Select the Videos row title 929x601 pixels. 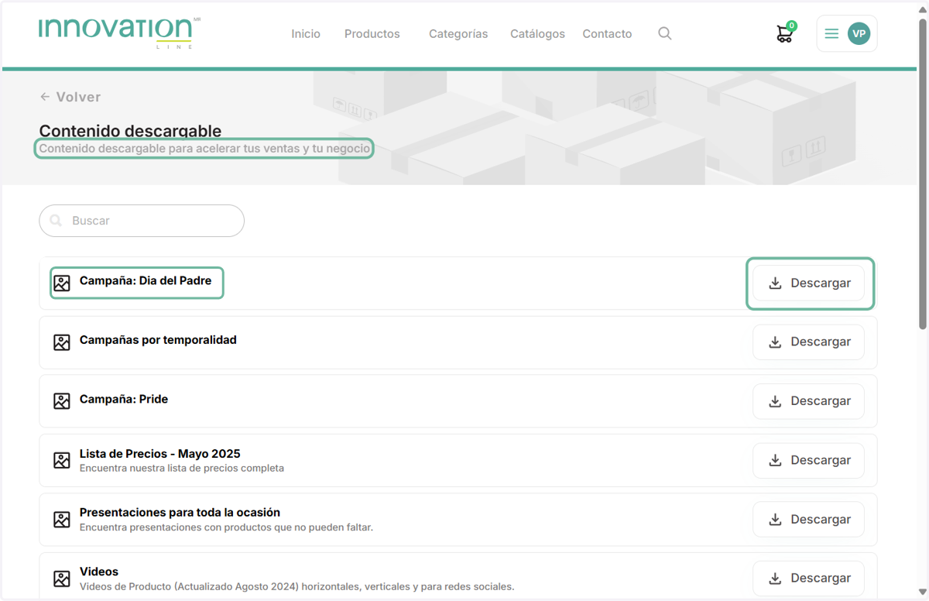point(99,572)
